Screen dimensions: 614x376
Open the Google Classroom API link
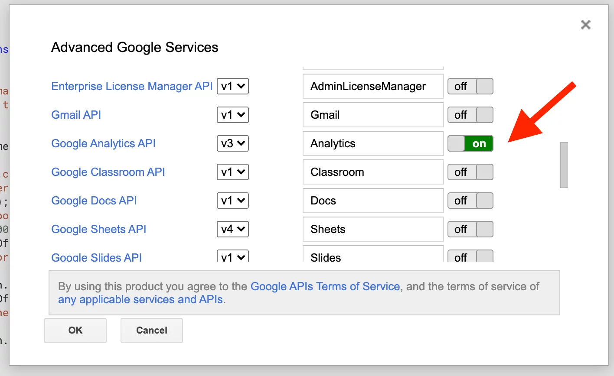108,172
